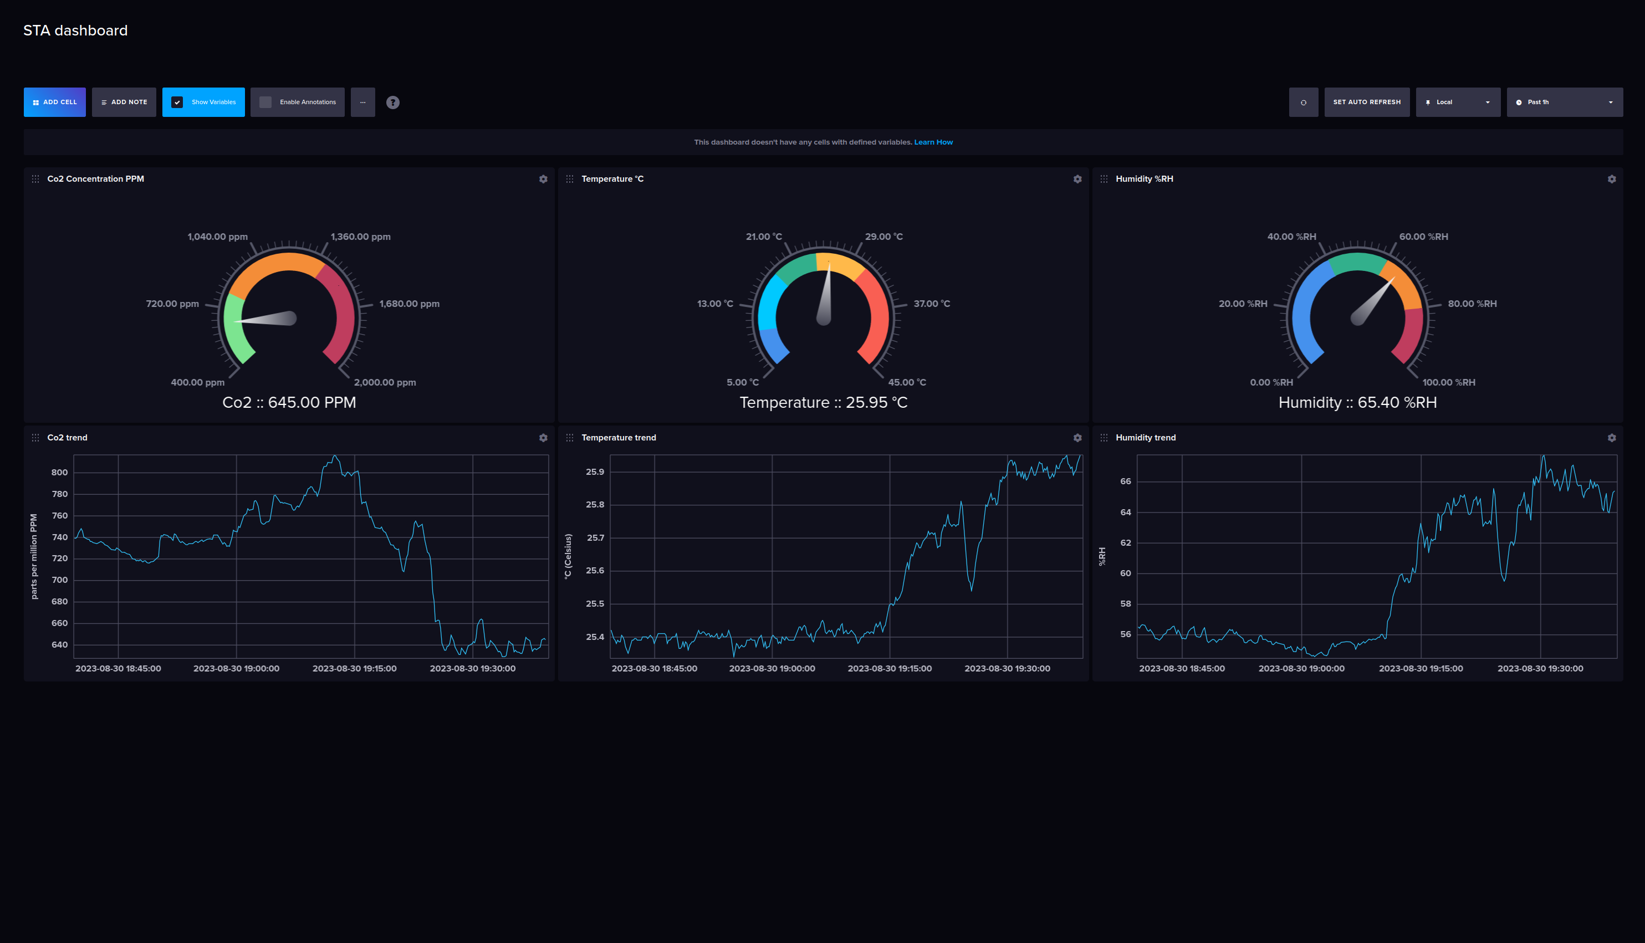Click the 1,360.00 ppm gauge label
The height and width of the screenshot is (943, 1645).
tap(360, 237)
